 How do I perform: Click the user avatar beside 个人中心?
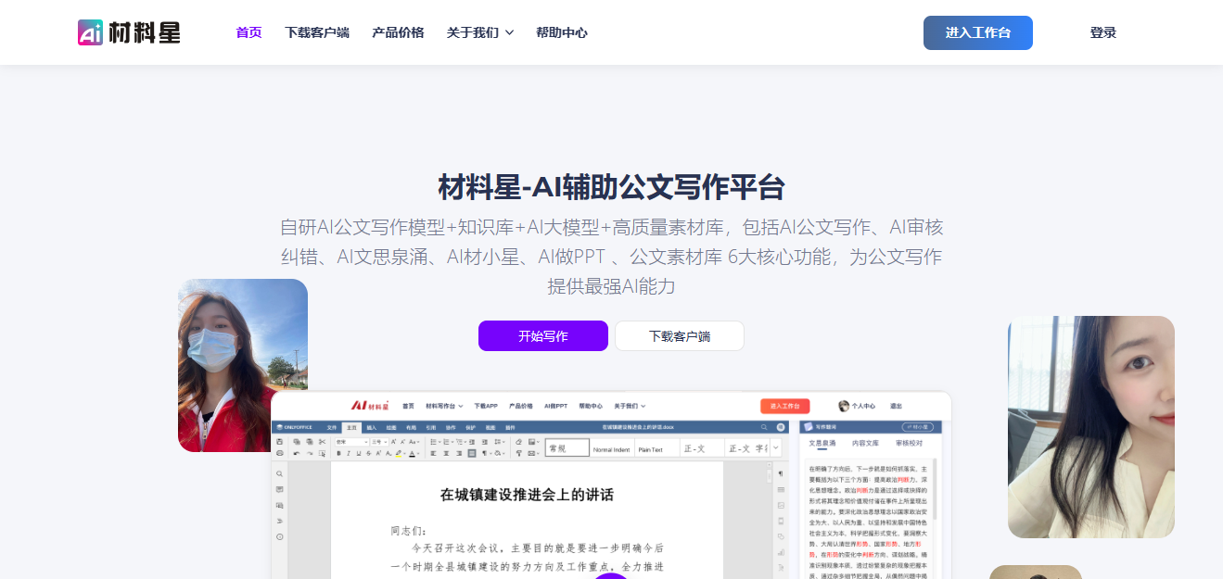point(844,406)
